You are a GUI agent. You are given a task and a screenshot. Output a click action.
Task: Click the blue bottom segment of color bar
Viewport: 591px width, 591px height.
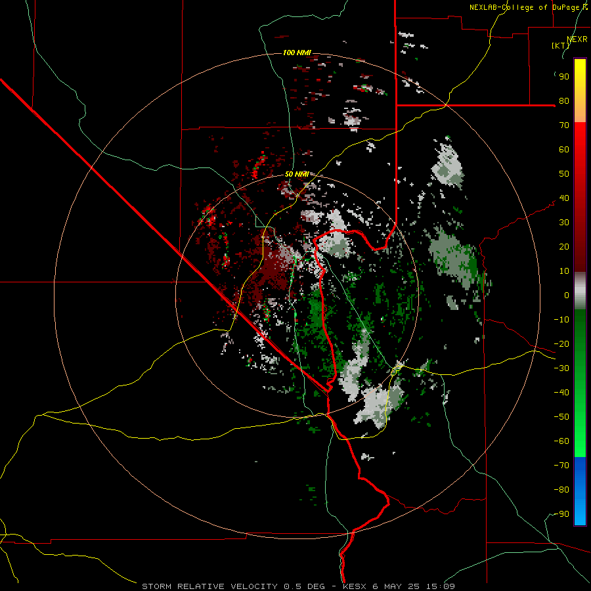[x=580, y=491]
